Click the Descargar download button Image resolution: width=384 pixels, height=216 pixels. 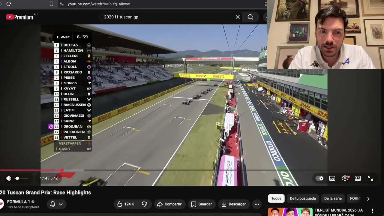click(234, 204)
